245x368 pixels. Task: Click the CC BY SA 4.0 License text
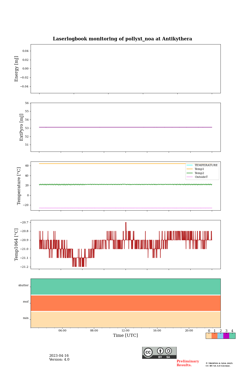(x=218, y=366)
